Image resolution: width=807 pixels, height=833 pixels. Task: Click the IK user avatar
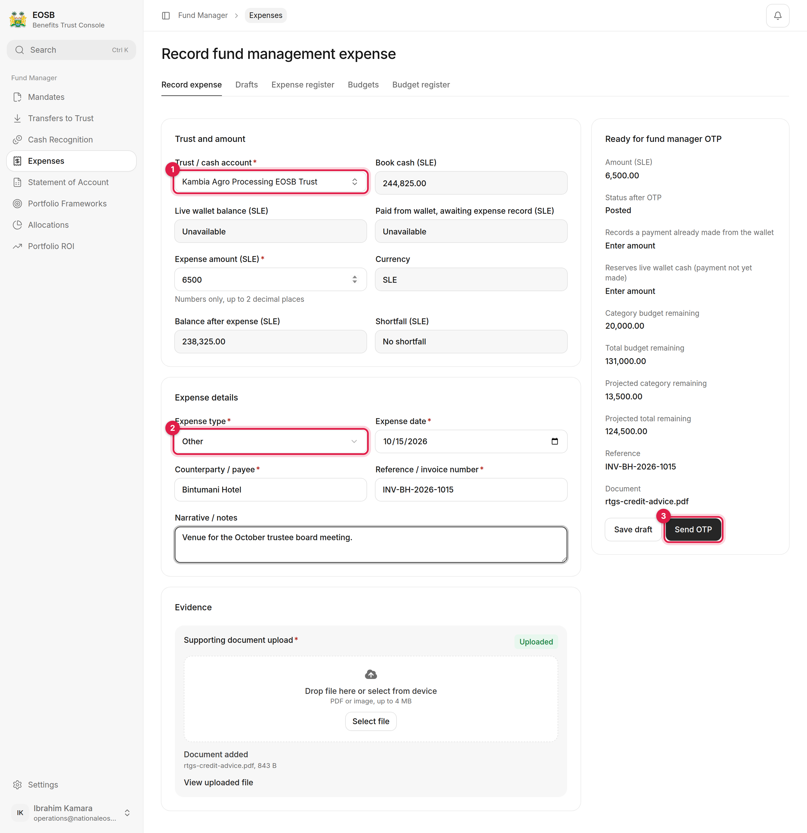point(20,813)
